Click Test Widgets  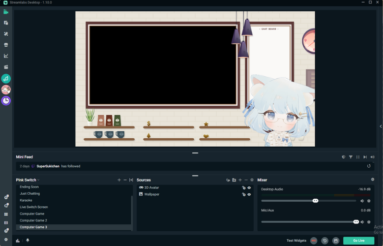point(296,241)
